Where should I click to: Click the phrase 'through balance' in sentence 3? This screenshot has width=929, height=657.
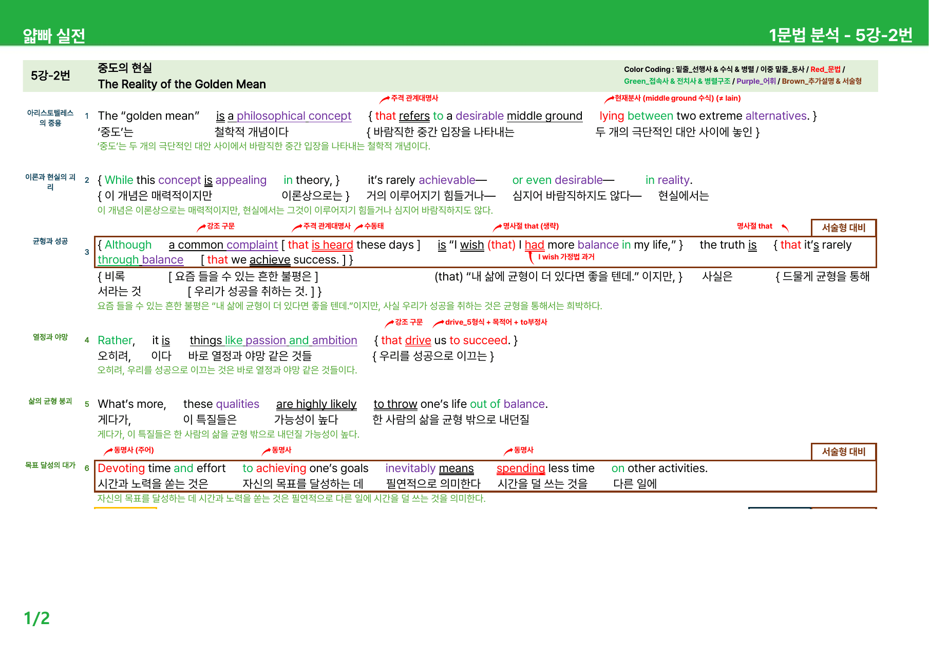(141, 260)
